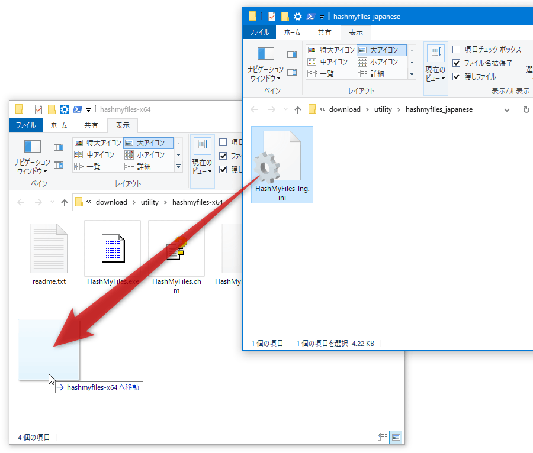Choose 特大アイコン layout in hashmyfiles_japanese window
Viewport: 533px width, 453px height.
(x=331, y=50)
